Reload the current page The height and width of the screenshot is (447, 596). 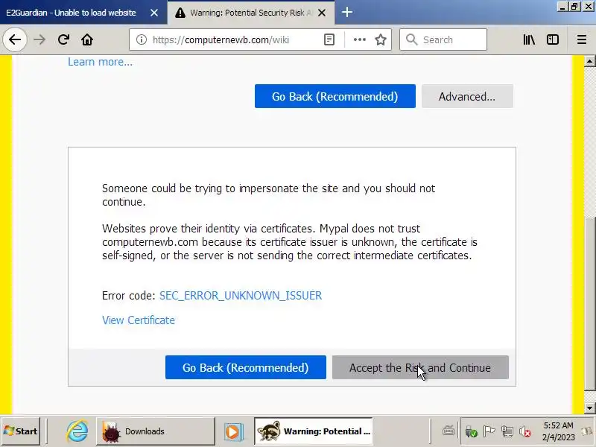(x=63, y=39)
